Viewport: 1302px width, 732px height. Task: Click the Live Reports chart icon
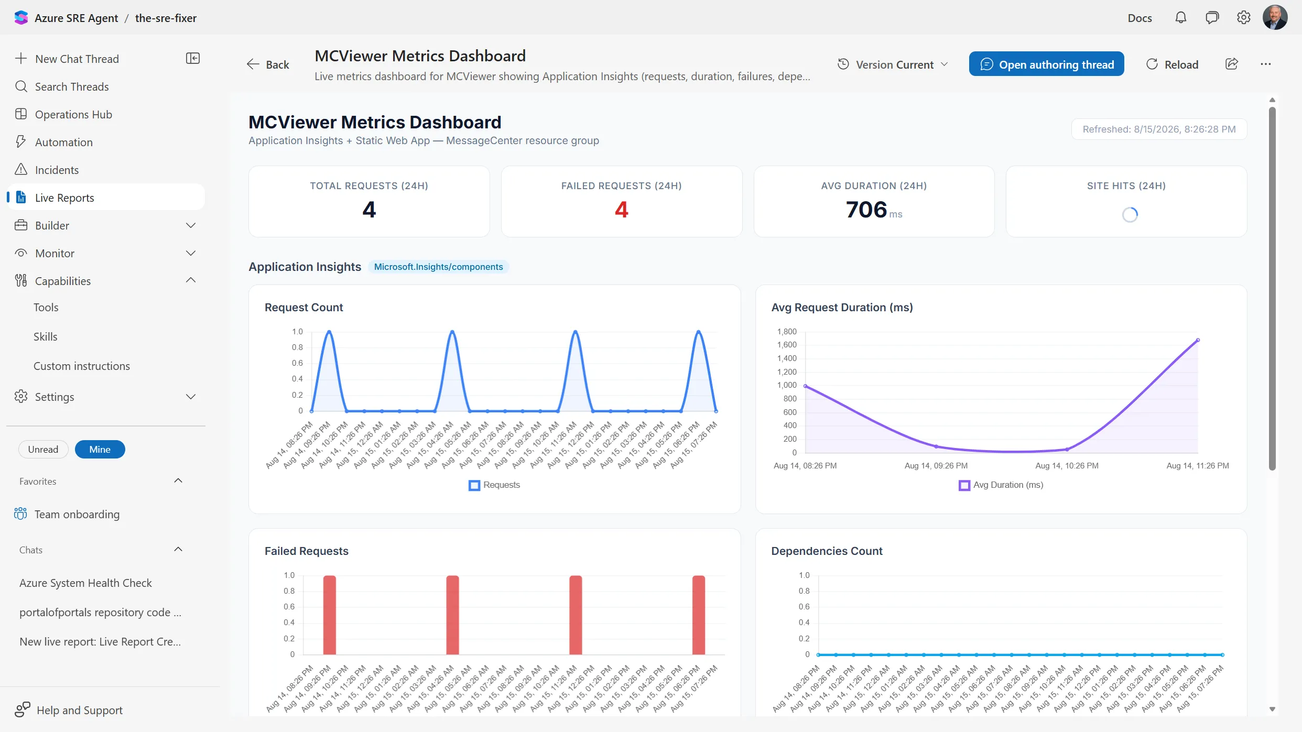pos(21,197)
